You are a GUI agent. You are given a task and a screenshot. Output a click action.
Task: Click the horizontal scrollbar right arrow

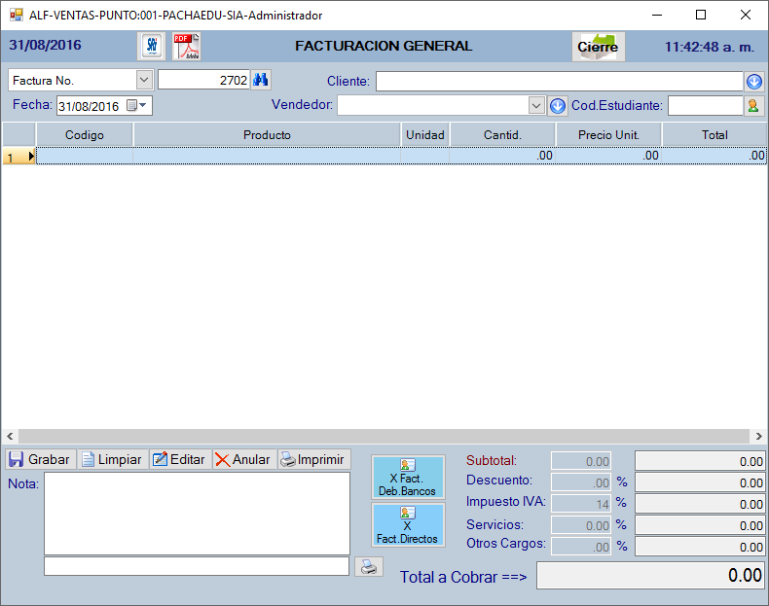pyautogui.click(x=758, y=437)
